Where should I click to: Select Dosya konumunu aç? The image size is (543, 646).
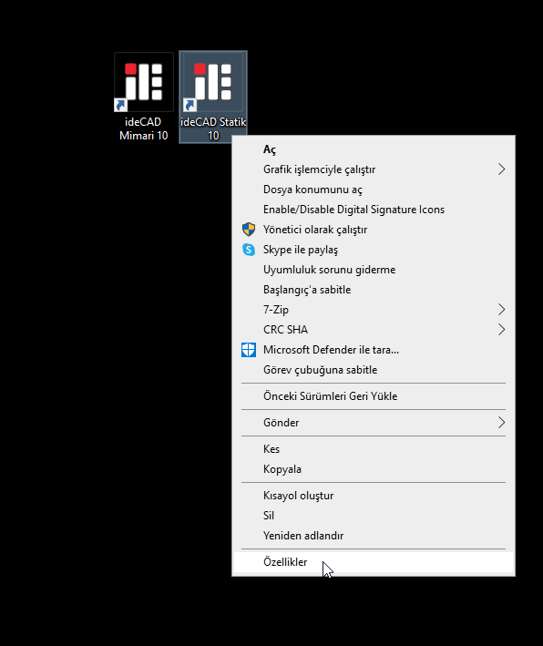374,190
